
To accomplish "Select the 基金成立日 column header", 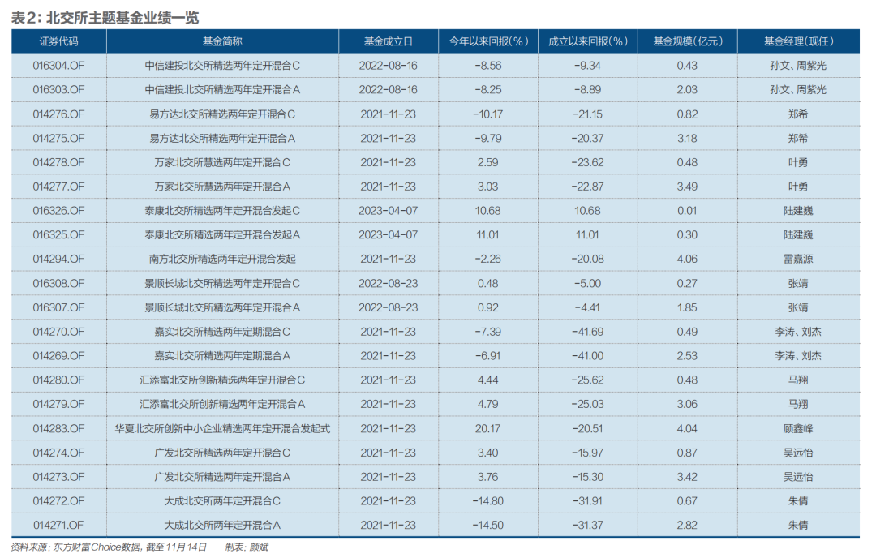I will pyautogui.click(x=389, y=41).
